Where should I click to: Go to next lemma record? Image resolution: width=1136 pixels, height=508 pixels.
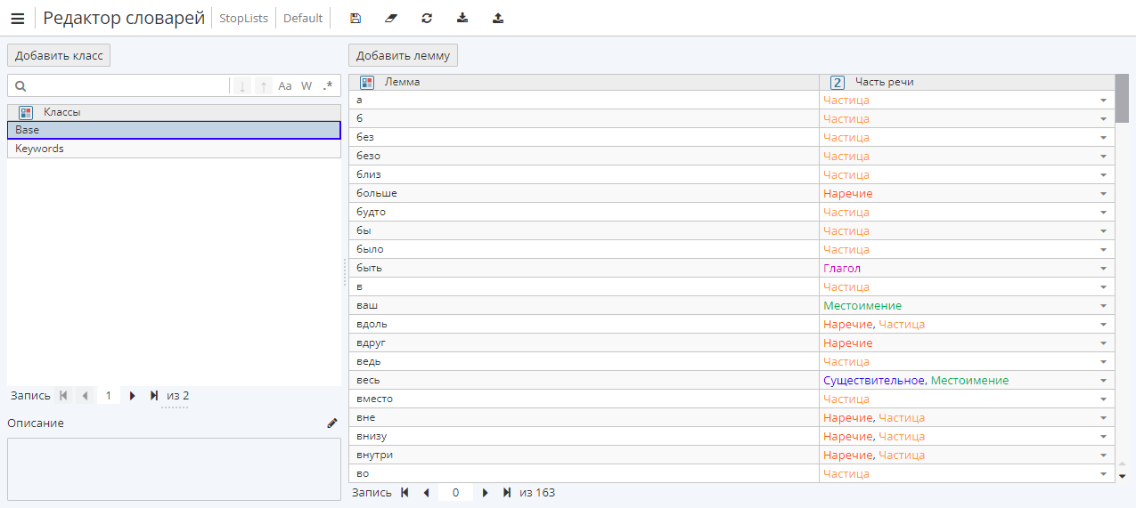point(486,493)
